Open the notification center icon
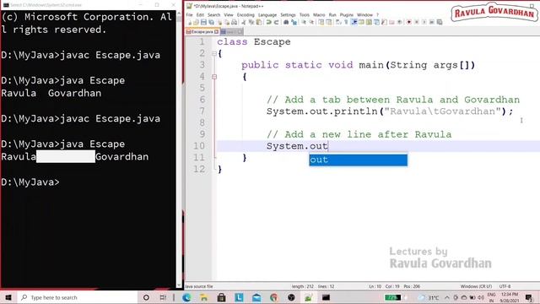This screenshot has width=540, height=304. 529,297
